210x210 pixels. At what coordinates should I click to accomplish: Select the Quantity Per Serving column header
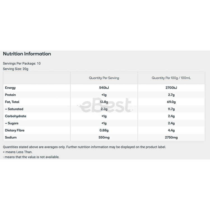point(104,78)
